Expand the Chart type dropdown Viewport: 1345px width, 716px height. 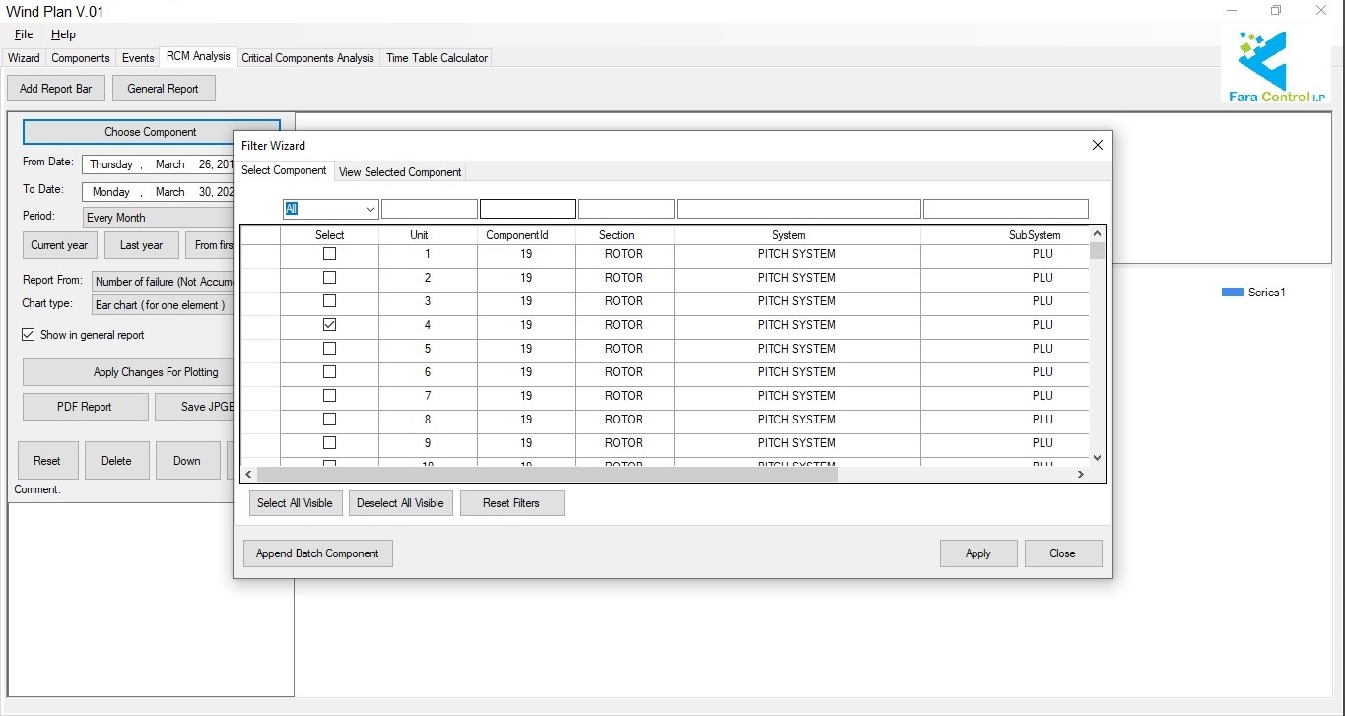click(x=163, y=305)
